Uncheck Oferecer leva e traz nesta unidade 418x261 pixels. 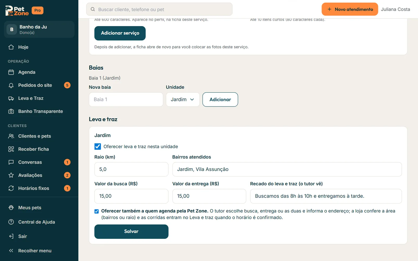pos(98,146)
